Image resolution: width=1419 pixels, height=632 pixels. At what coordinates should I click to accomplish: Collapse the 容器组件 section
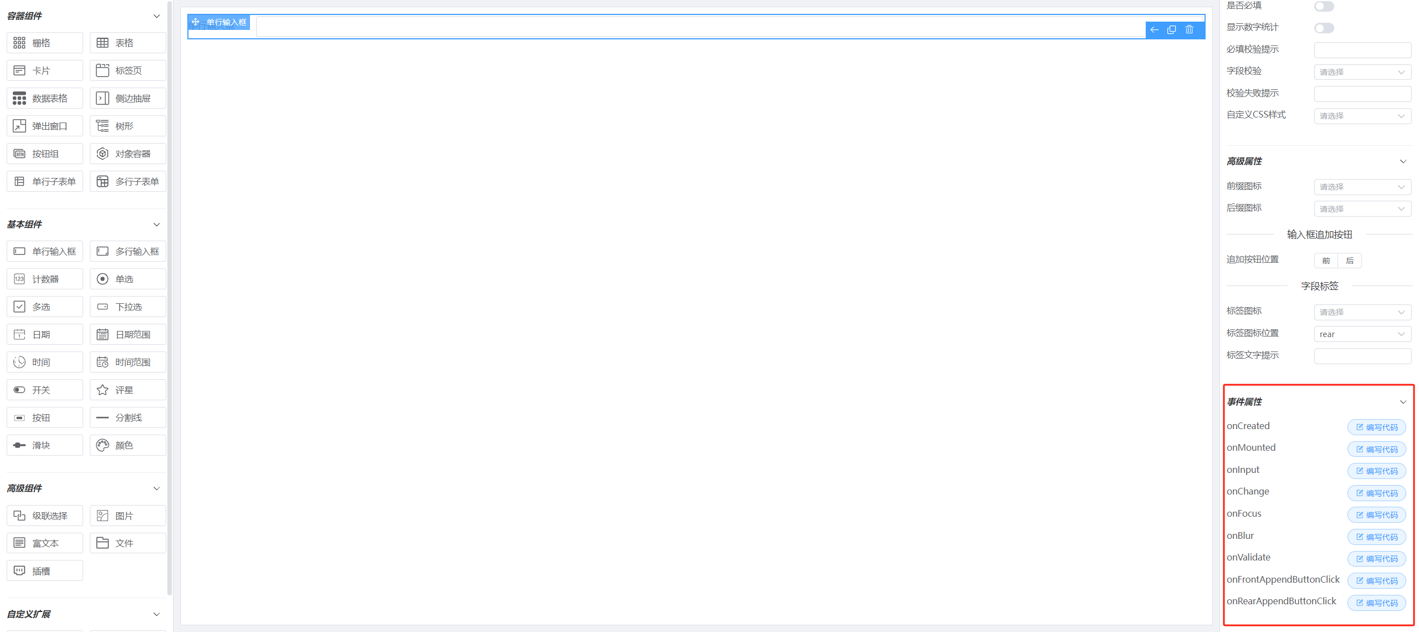(x=156, y=16)
